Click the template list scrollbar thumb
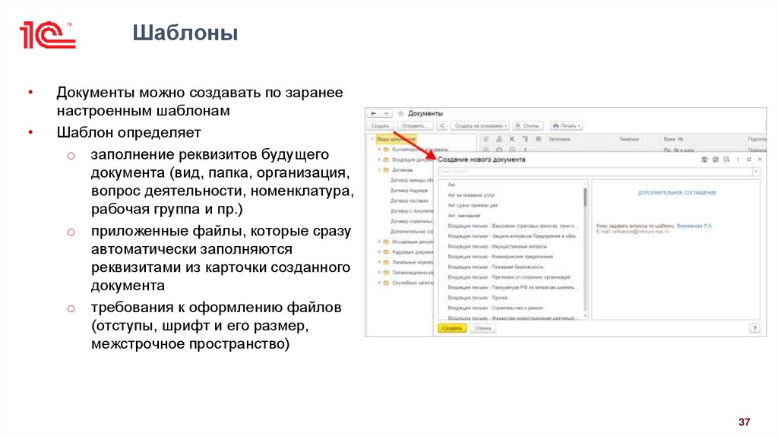The width and height of the screenshot is (778, 436). [585, 197]
